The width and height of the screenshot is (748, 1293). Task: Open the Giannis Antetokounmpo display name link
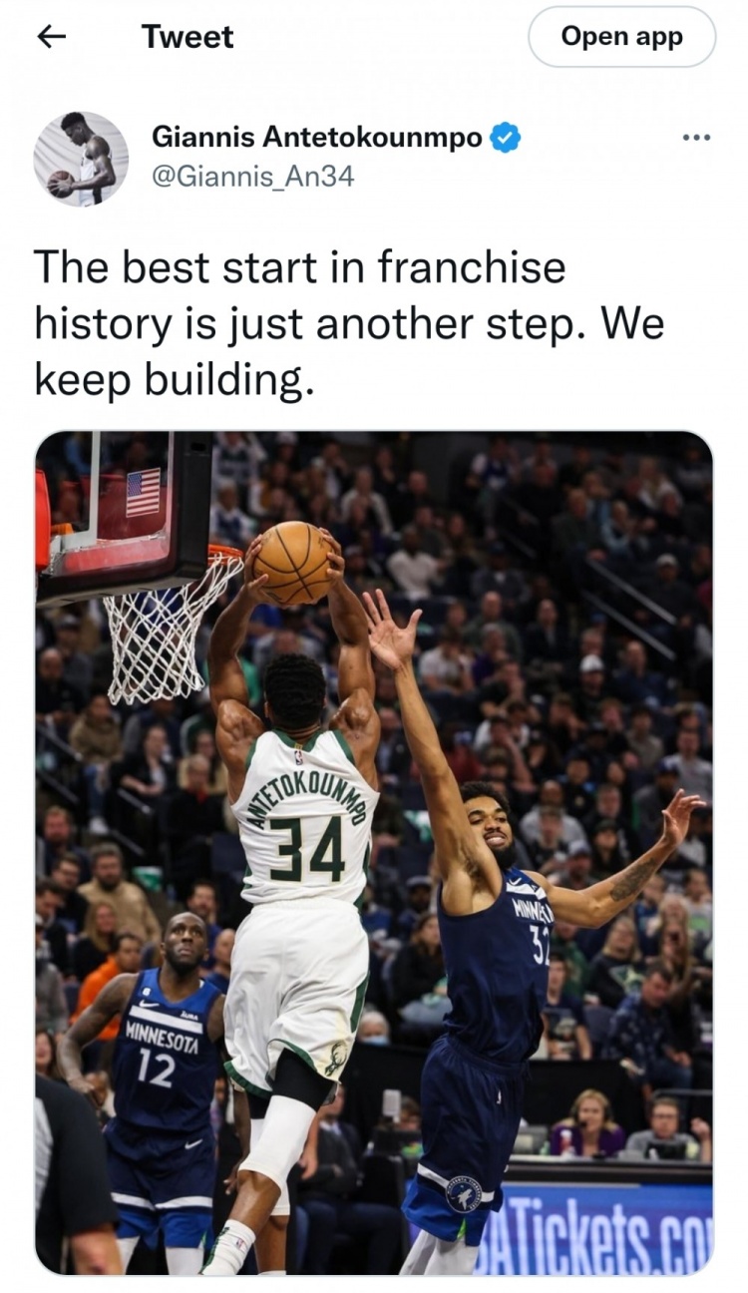tap(317, 137)
